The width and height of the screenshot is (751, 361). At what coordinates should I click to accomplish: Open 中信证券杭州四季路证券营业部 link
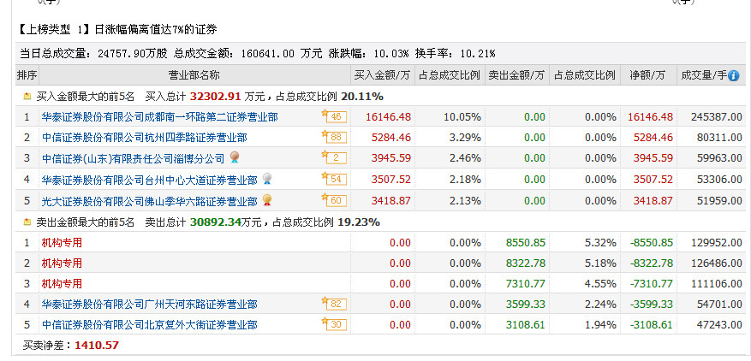pyautogui.click(x=144, y=137)
